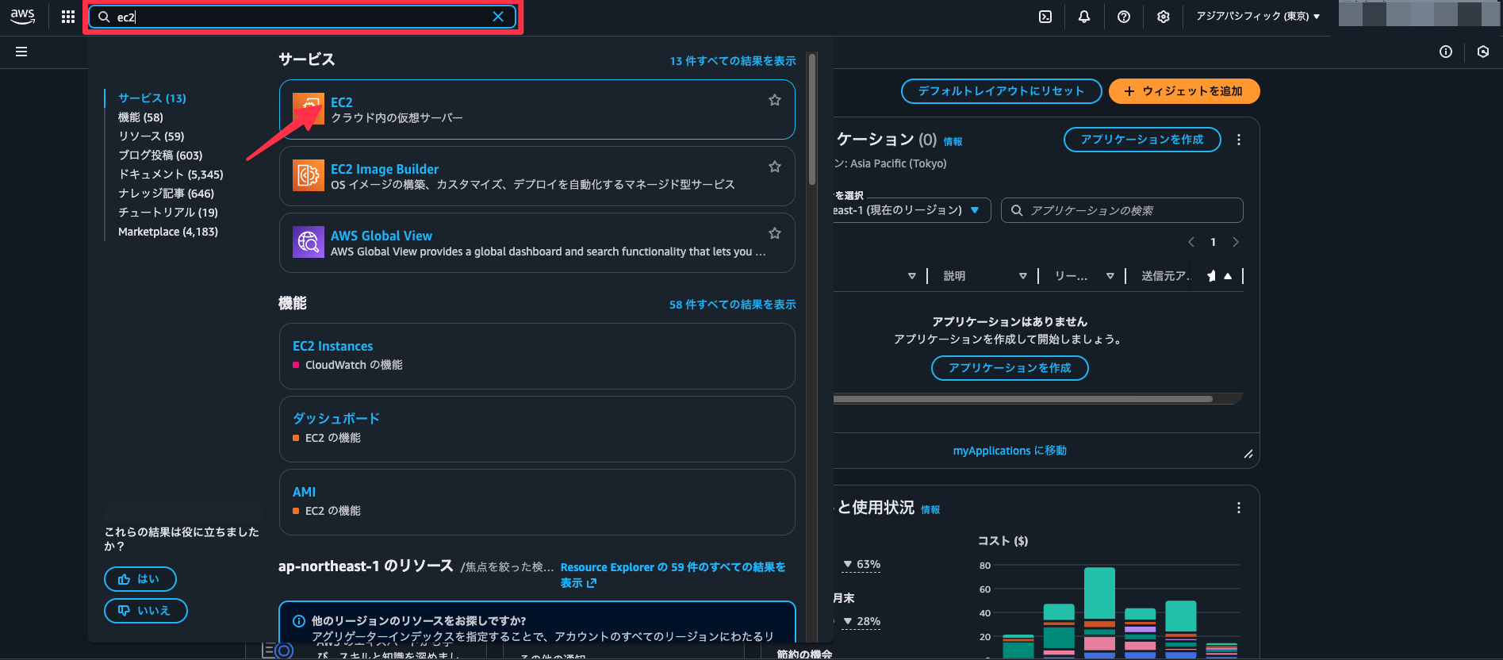Favorite EC2 with the star icon
1503x660 pixels.
(775, 100)
